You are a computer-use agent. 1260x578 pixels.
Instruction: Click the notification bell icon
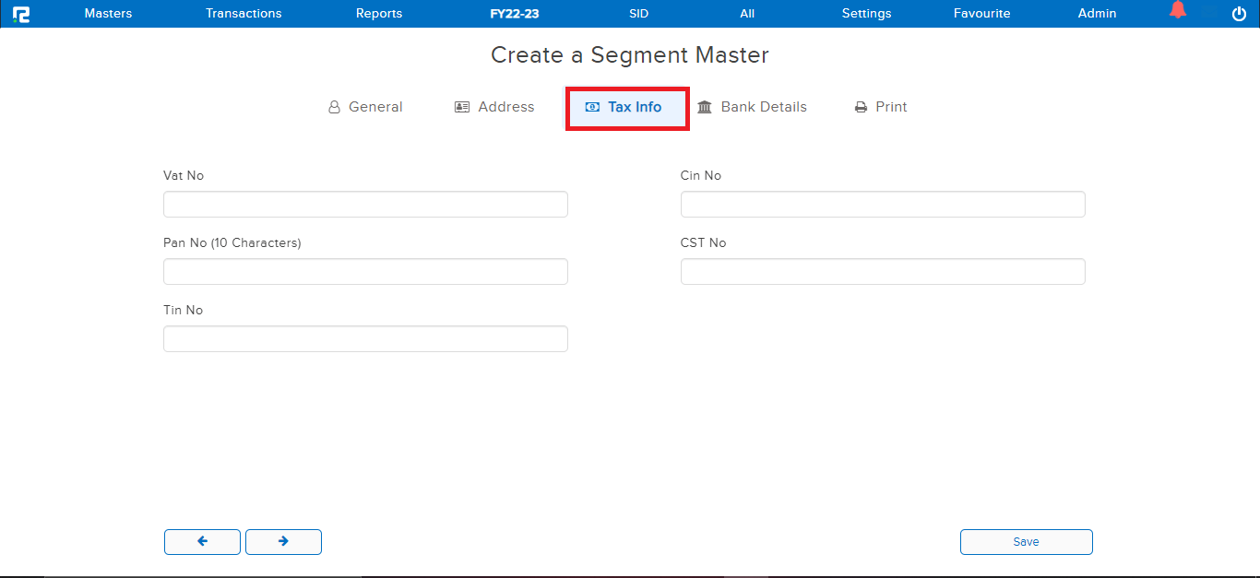tap(1178, 10)
